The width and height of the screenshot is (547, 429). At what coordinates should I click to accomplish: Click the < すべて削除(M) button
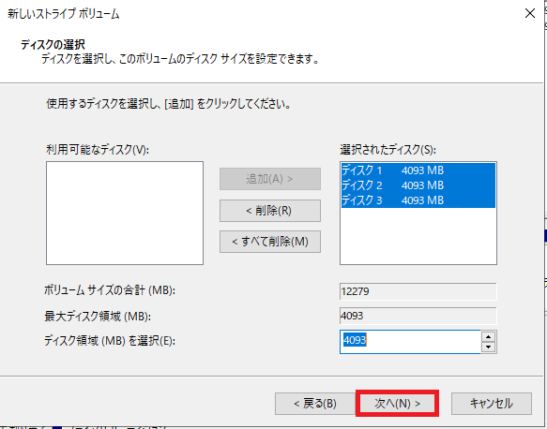pos(270,242)
